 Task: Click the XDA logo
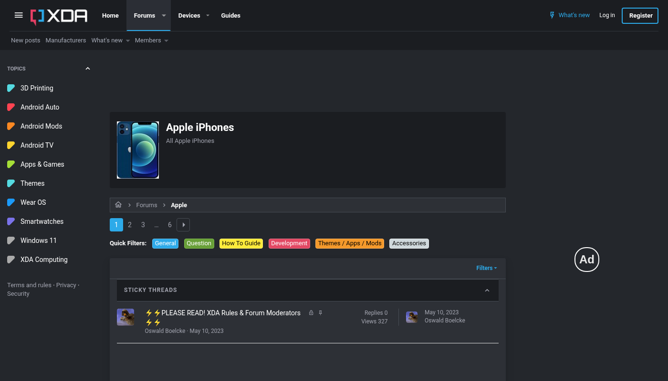[x=59, y=16]
